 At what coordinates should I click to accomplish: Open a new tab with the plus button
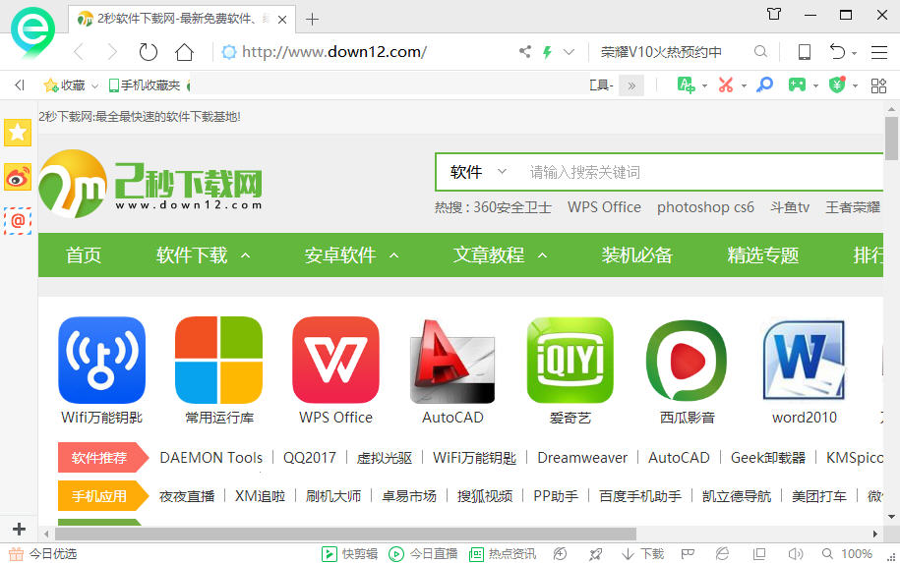313,19
